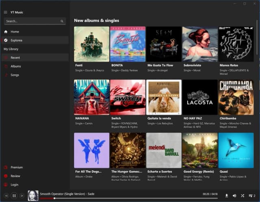
Task: Click Login in the sidebar
Action: pos(35,185)
